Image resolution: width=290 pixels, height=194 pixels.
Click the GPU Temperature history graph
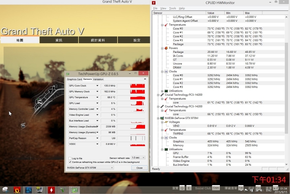click(131, 97)
